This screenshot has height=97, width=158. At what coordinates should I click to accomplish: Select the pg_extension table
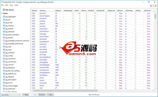click(x=10, y=89)
